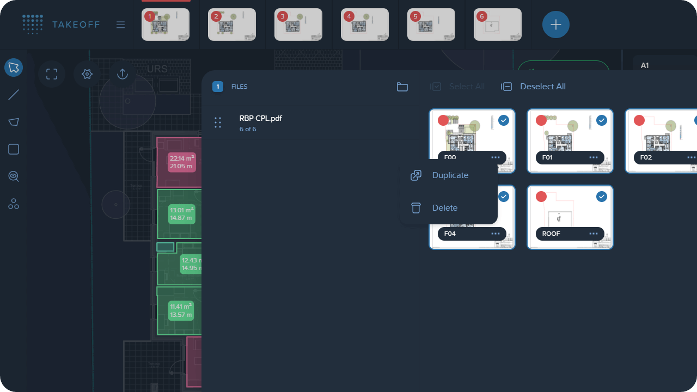Screen dimensions: 697x392
Task: Select the RBP-CPL.pdf file row
Action: point(310,122)
